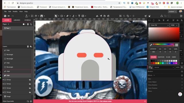
Task: Add a new page
Action: (x=31, y=24)
